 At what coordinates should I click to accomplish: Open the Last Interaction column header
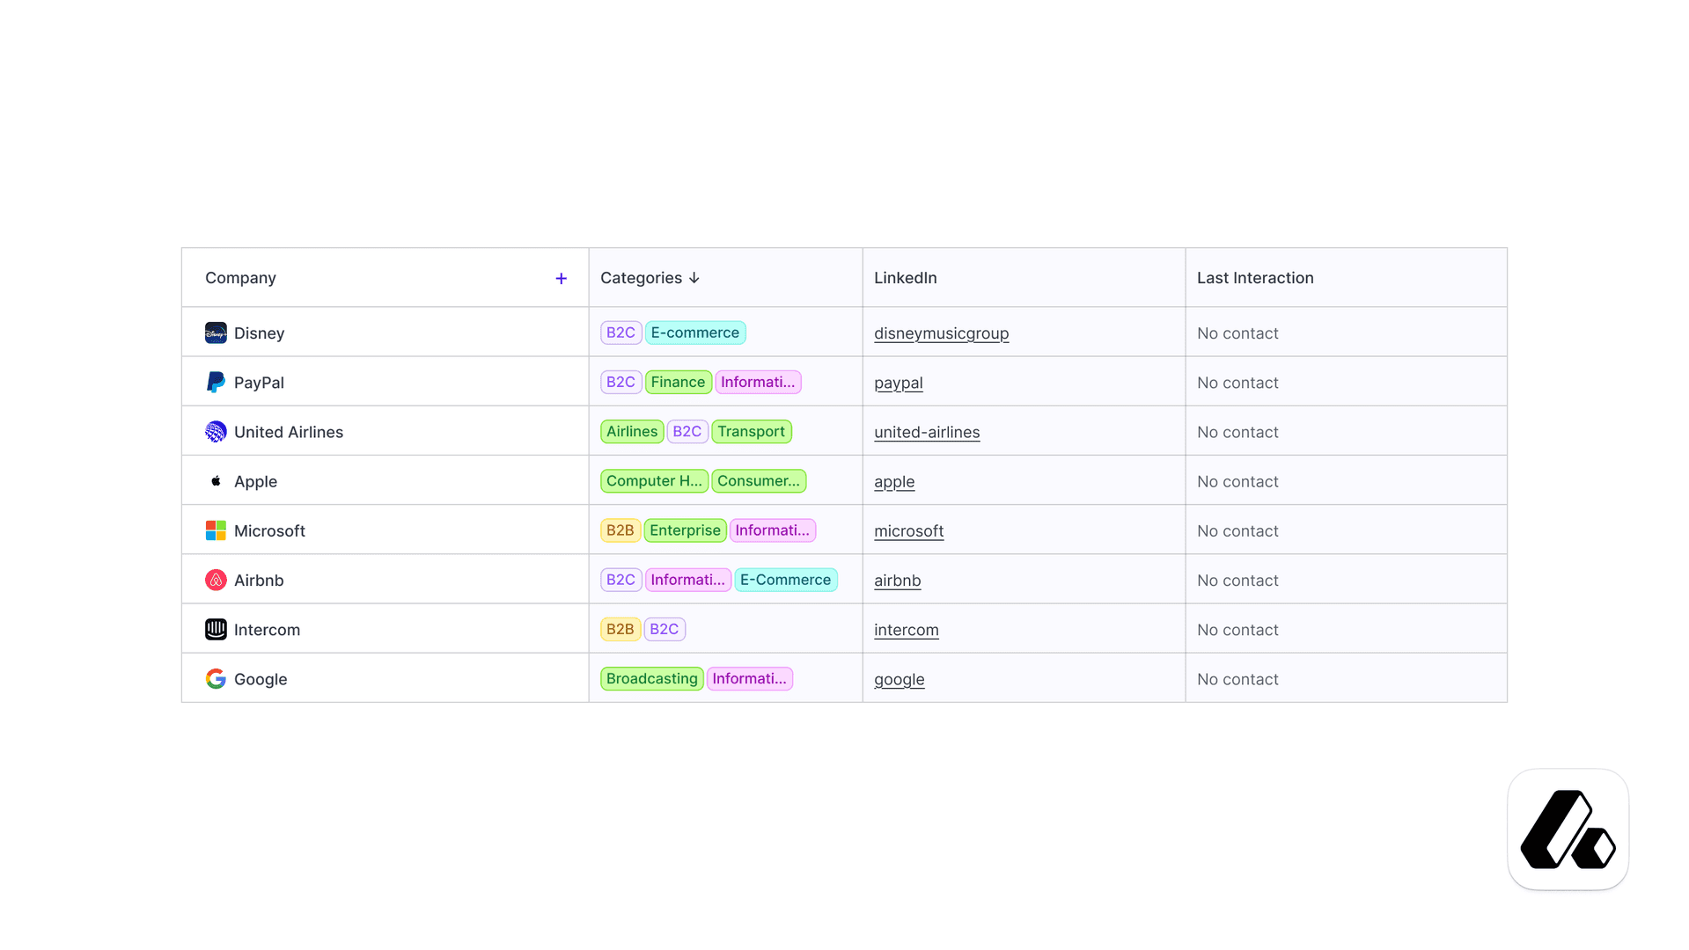1254,278
